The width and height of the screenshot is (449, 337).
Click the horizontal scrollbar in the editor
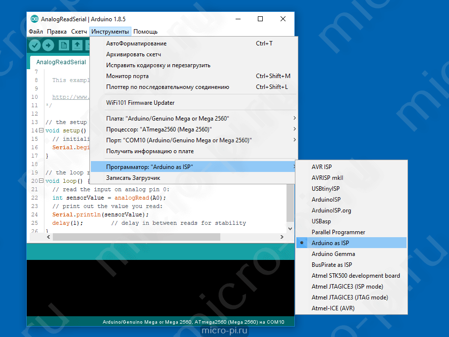(x=148, y=237)
